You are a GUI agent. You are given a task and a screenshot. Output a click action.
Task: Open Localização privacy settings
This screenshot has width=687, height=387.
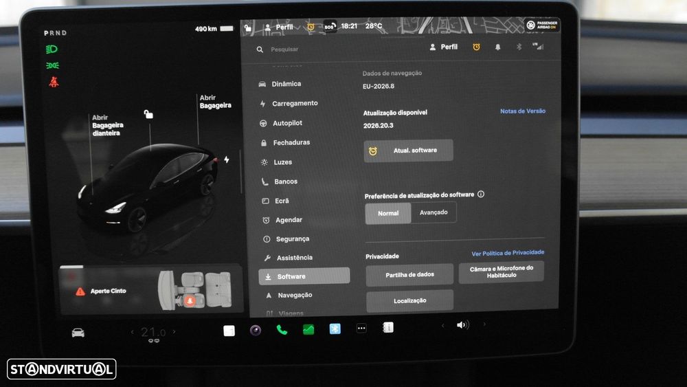409,300
